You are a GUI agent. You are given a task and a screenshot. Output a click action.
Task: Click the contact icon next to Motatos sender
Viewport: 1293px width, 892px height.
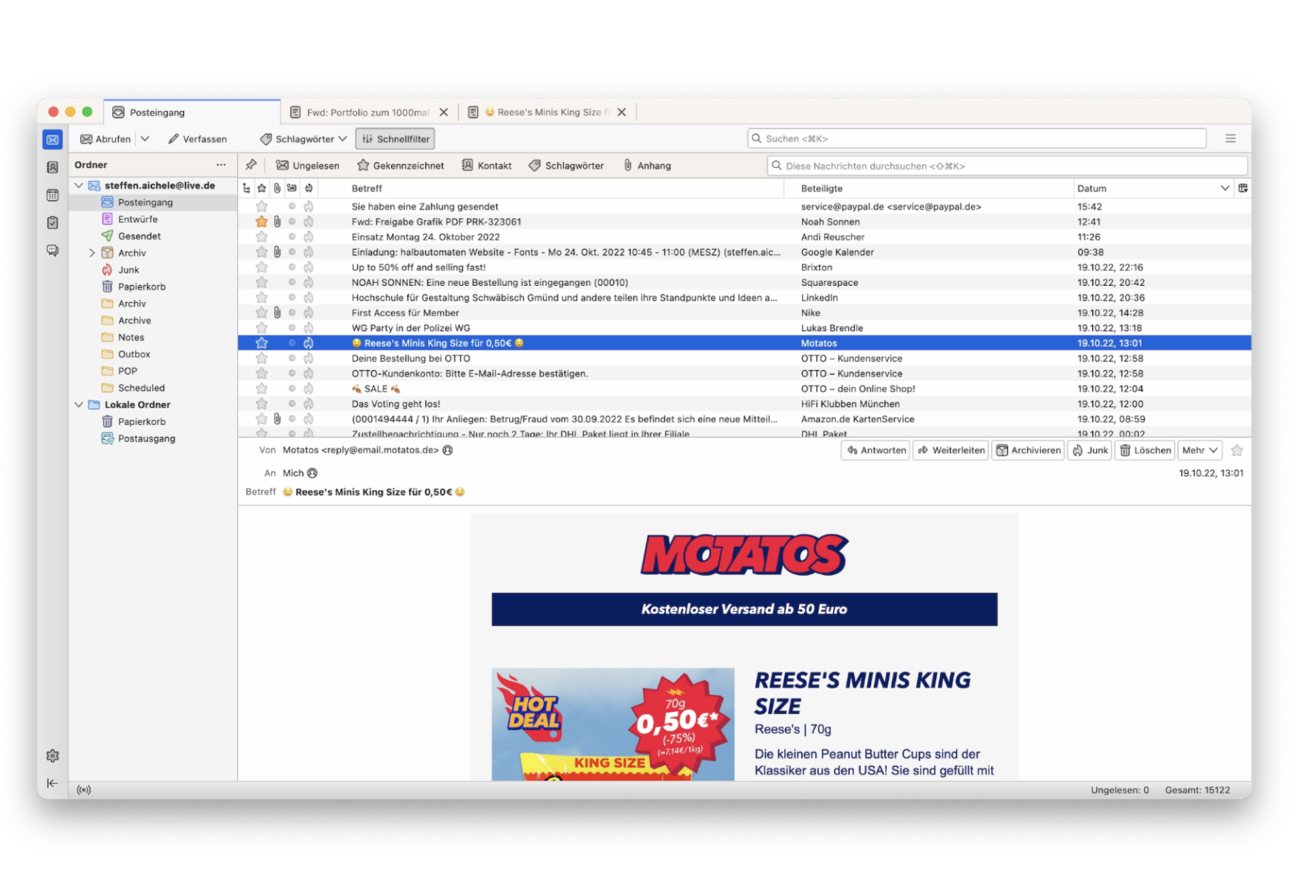pos(447,450)
